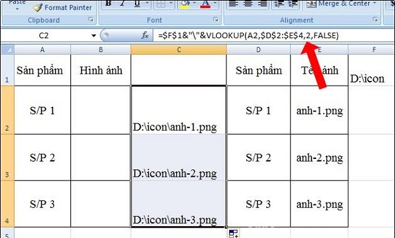Click cell D4 'S/P 3'
This screenshot has width=395, height=238.
point(259,204)
